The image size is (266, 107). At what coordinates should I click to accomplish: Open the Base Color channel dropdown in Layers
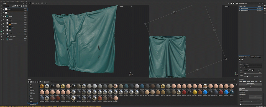click(6, 6)
